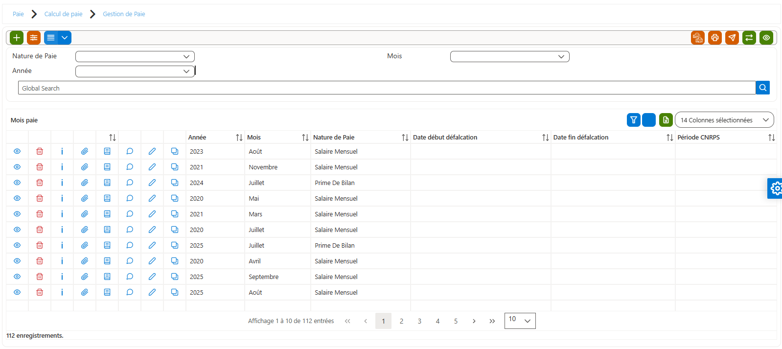The image size is (782, 349).
Task: Open attachments for the 2021 Novembre row
Action: tap(85, 167)
